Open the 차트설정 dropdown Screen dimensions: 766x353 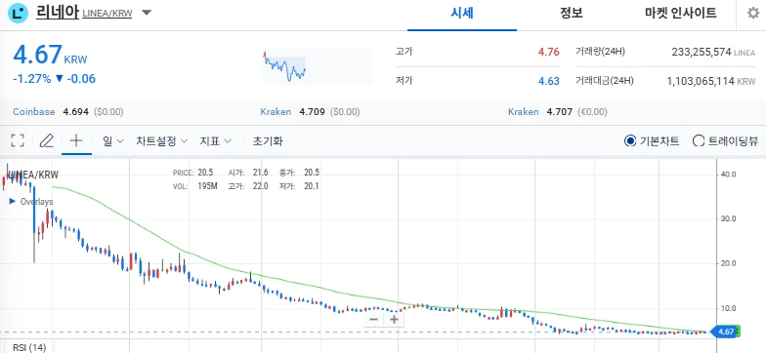tap(162, 141)
